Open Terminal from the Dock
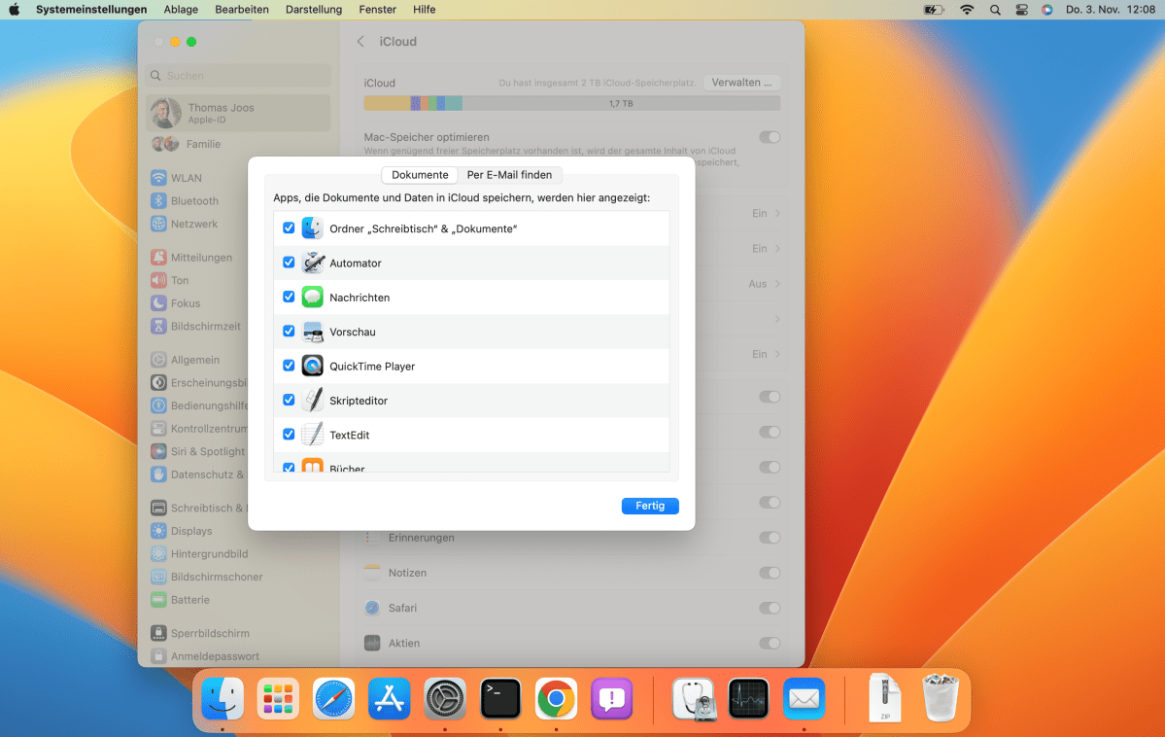The image size is (1165, 737). click(500, 698)
